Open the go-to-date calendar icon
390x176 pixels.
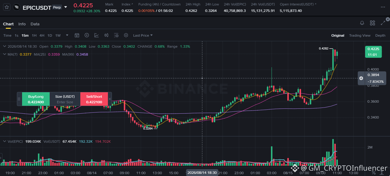pos(77,35)
